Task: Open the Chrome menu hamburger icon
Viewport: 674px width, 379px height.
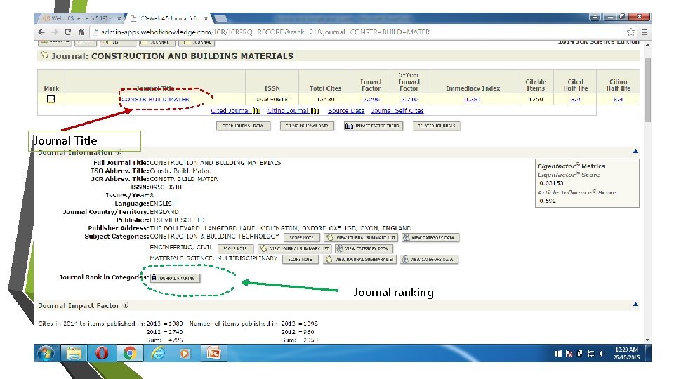Action: pyautogui.click(x=645, y=32)
